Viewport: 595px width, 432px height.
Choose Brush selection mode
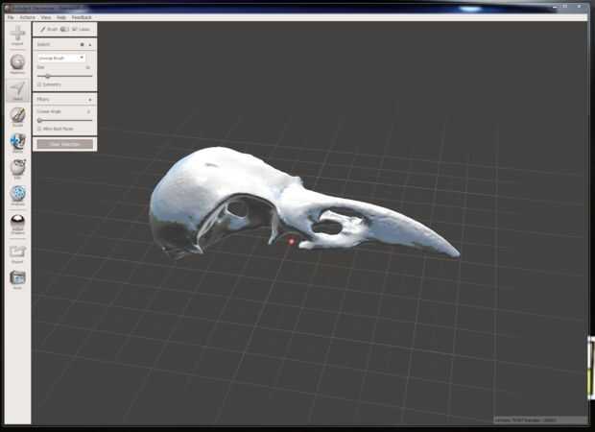click(49, 29)
